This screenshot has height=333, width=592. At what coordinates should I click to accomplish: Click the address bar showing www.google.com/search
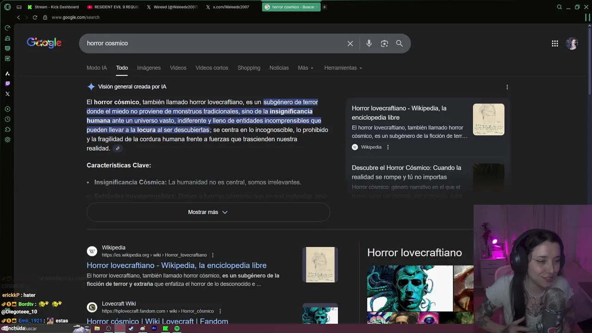(x=75, y=17)
